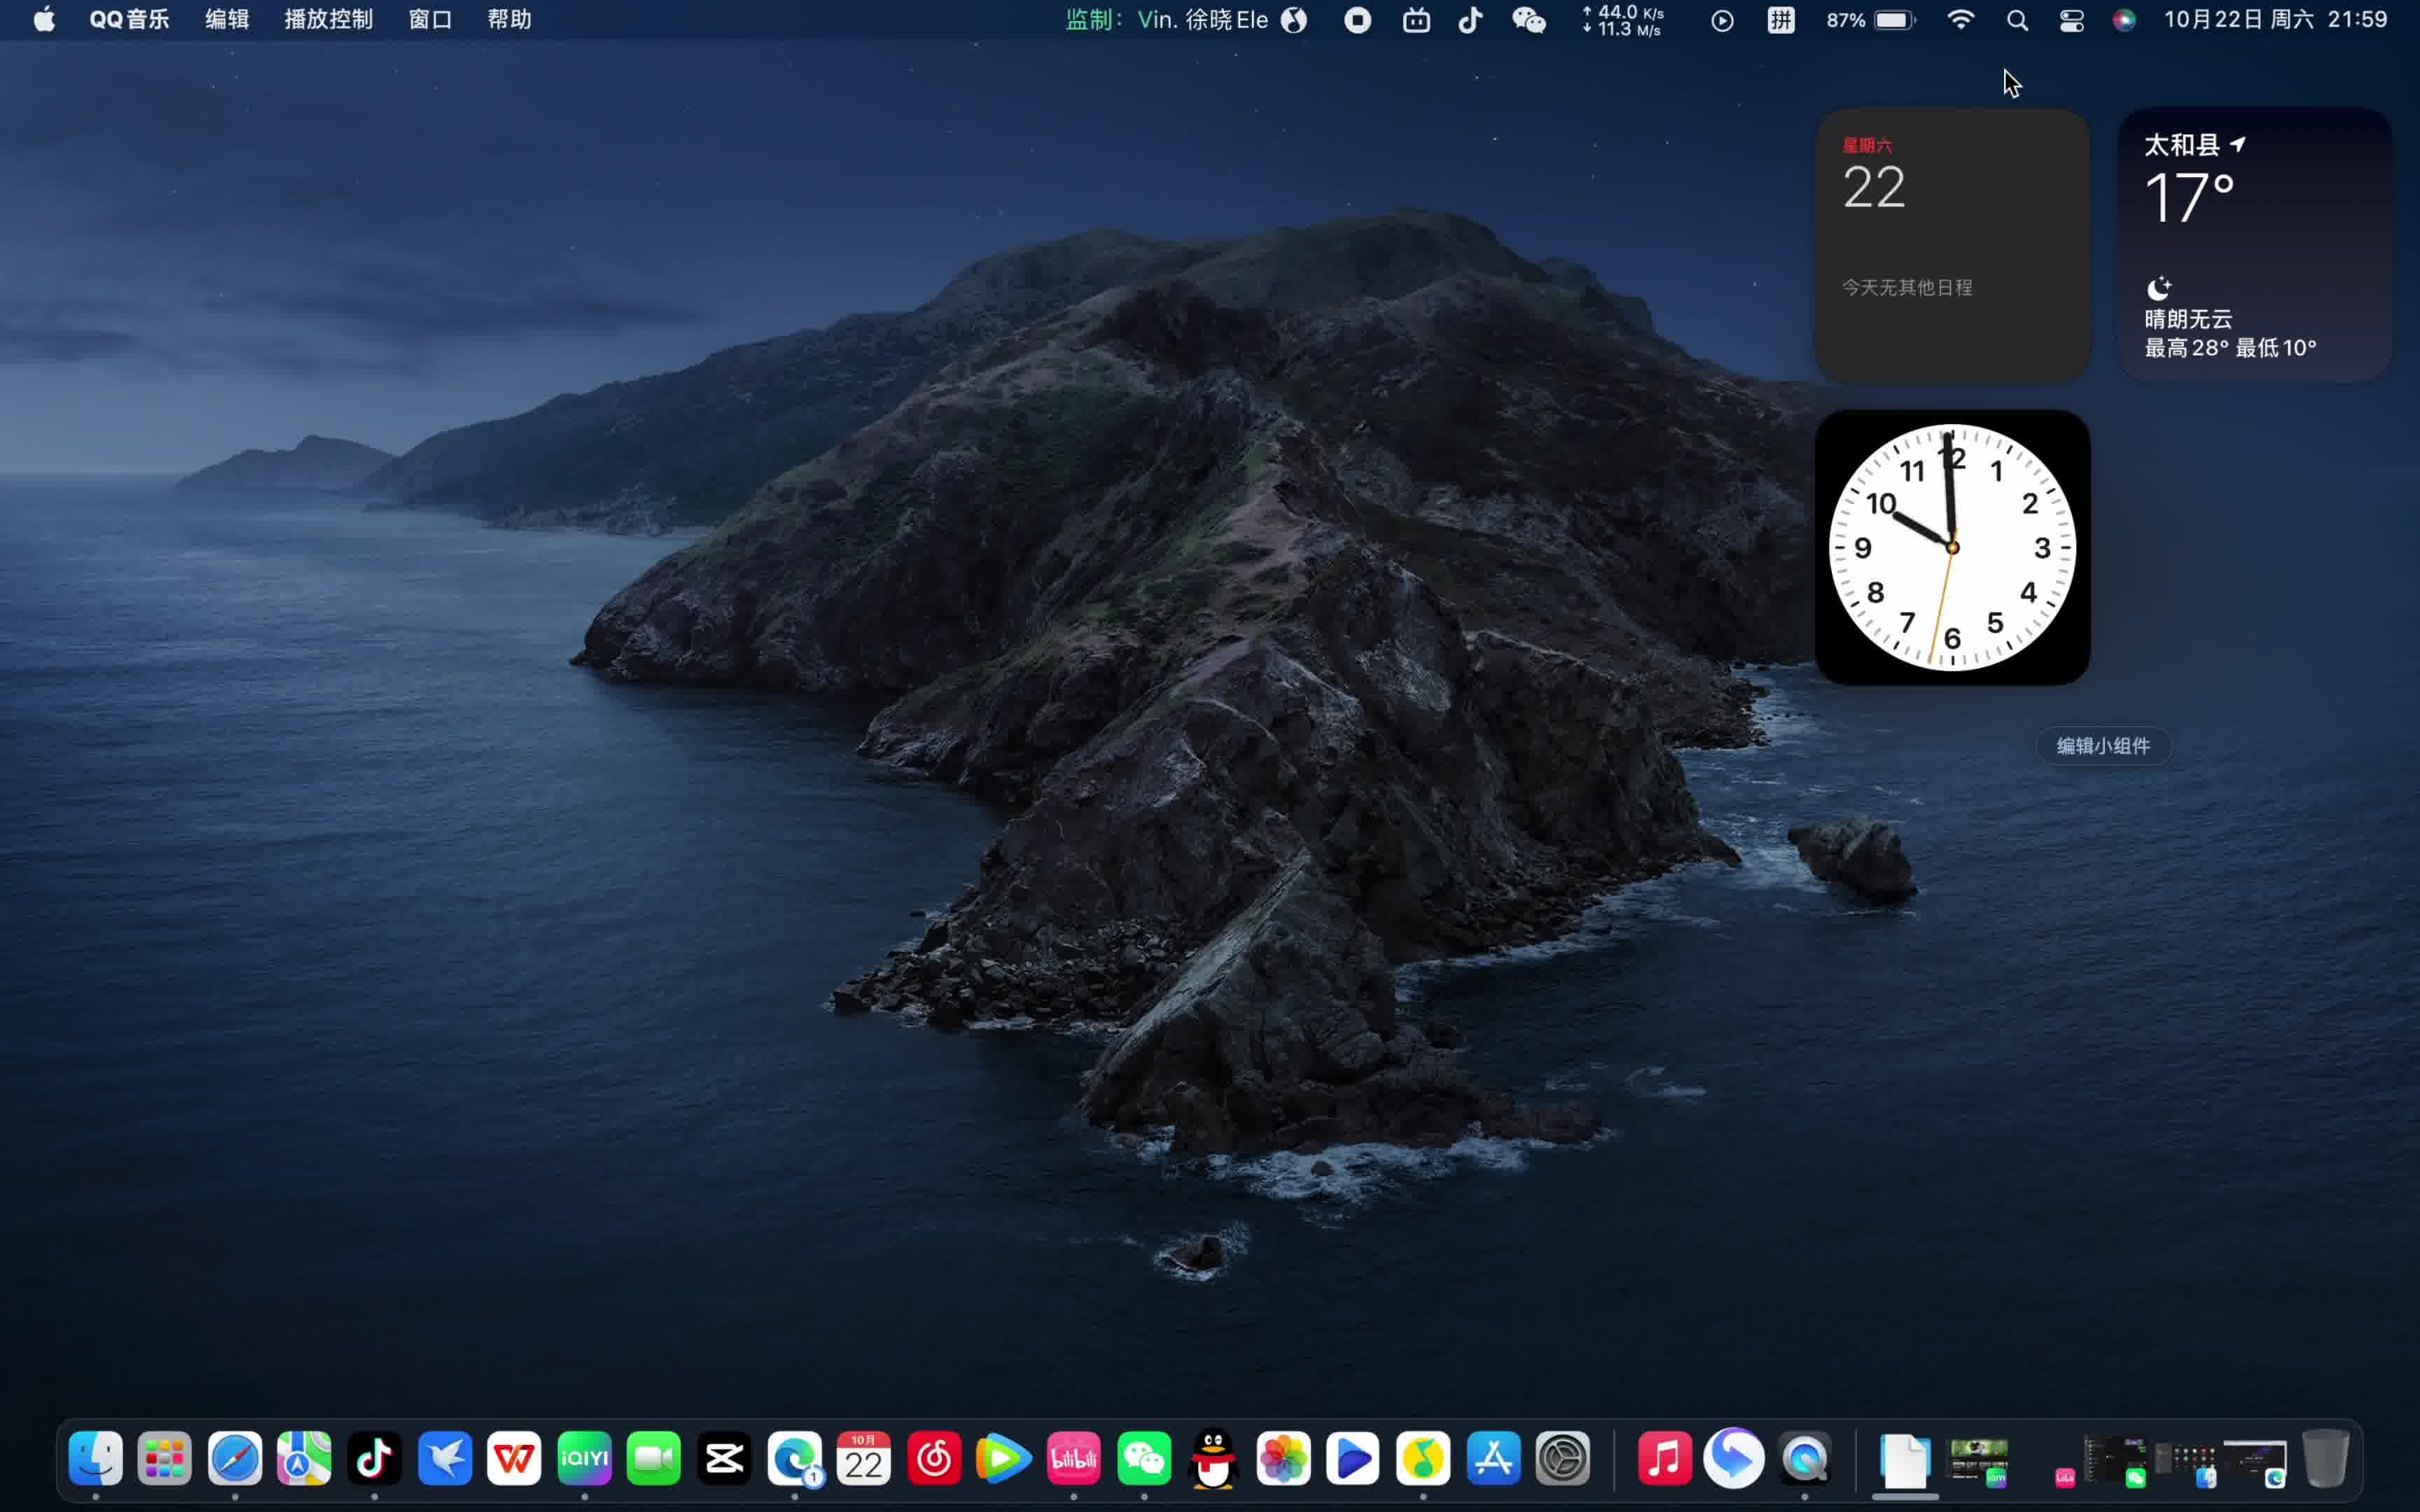Restore the minimized Edge window thumbnail

[x=2255, y=1464]
